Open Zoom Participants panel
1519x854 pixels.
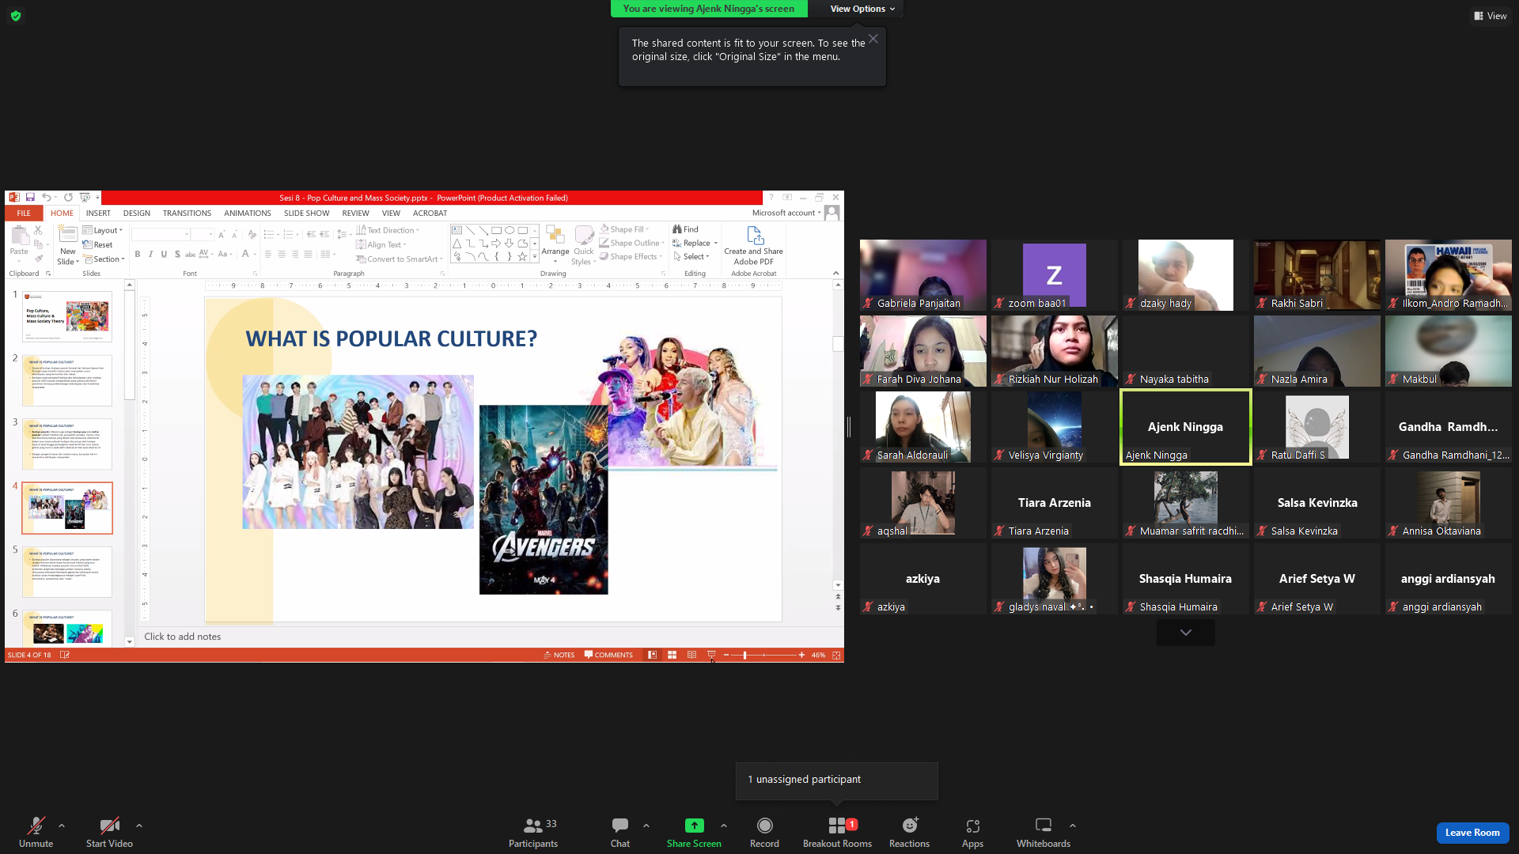click(x=533, y=833)
